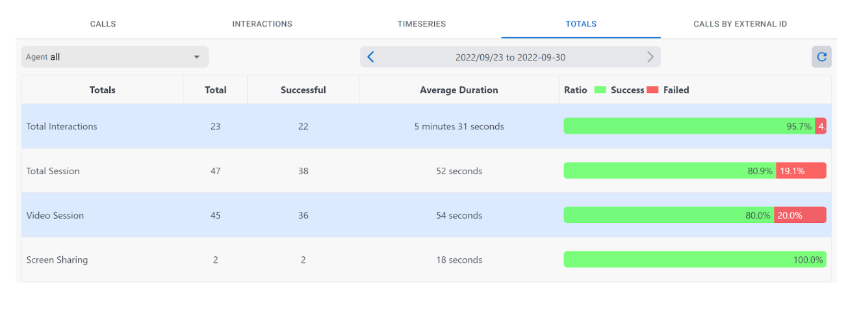This screenshot has width=861, height=327.
Task: Click the Average Duration column header
Action: pyautogui.click(x=459, y=90)
